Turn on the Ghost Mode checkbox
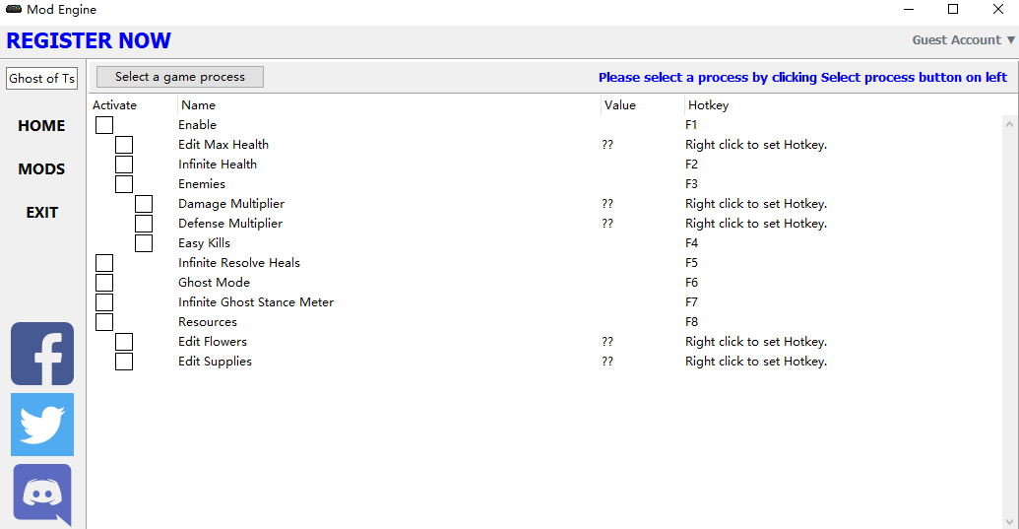1019x529 pixels. (104, 283)
